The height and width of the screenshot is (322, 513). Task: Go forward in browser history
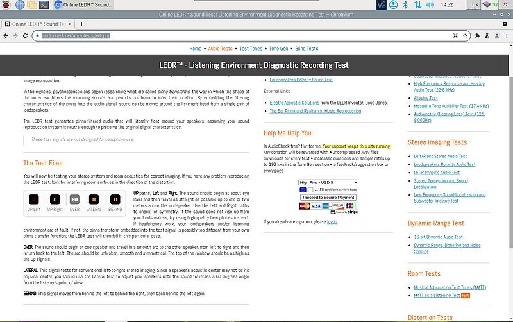click(x=15, y=36)
